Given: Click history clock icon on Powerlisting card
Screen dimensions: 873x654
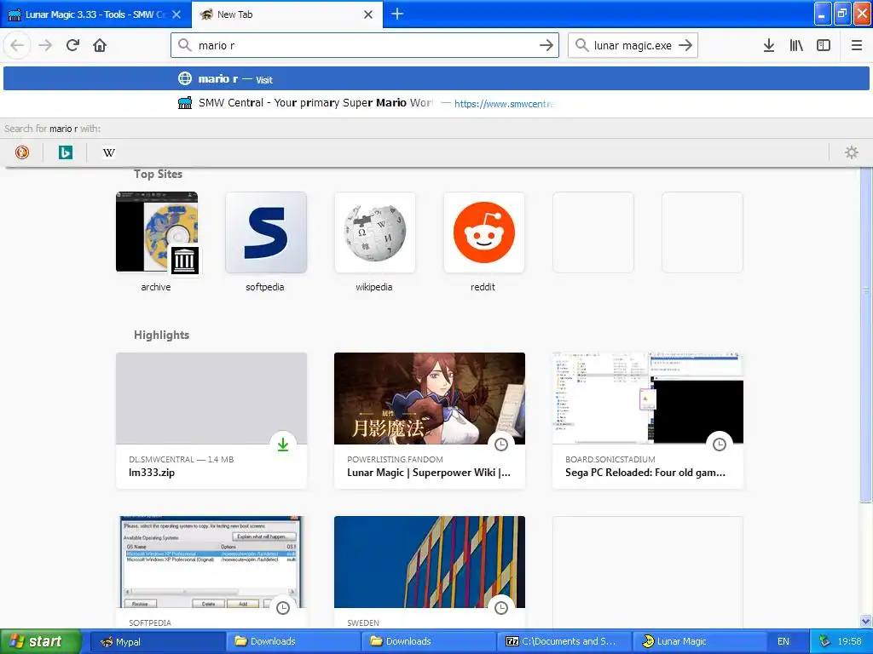Looking at the screenshot, I should (x=501, y=445).
